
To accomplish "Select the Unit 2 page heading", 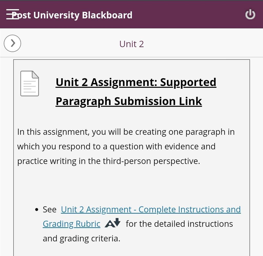I will (131, 44).
